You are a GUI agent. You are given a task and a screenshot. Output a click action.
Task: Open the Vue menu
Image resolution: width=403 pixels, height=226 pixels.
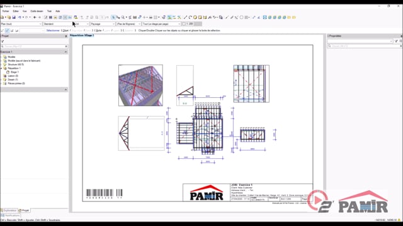click(x=25, y=11)
